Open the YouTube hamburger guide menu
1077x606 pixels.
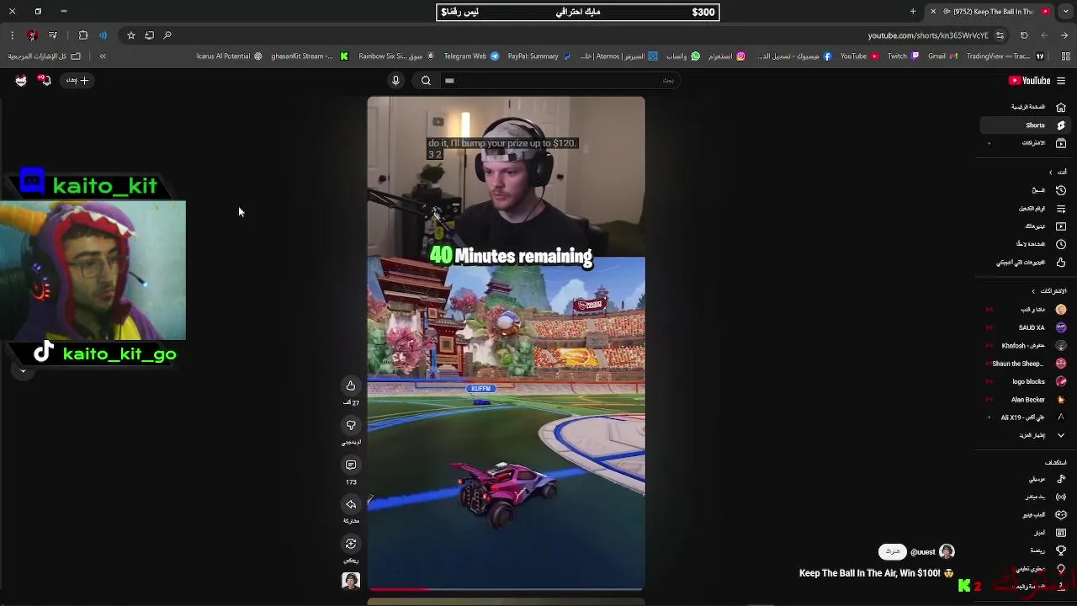coord(1061,81)
